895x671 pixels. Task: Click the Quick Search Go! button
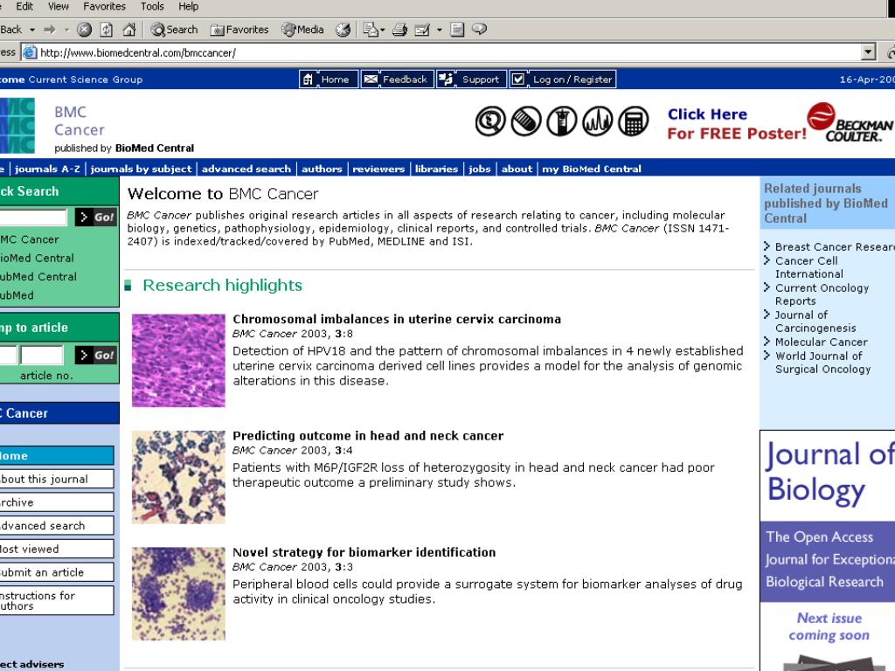pos(96,217)
